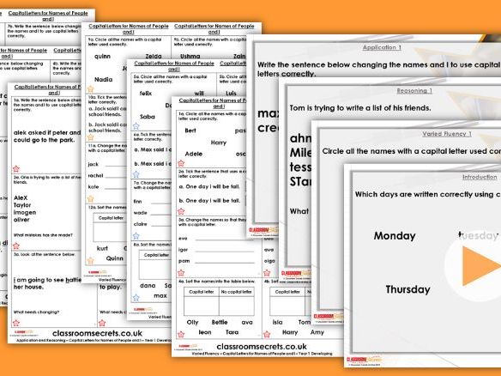Click the orange star beside kurt and Quinn

coord(91,261)
